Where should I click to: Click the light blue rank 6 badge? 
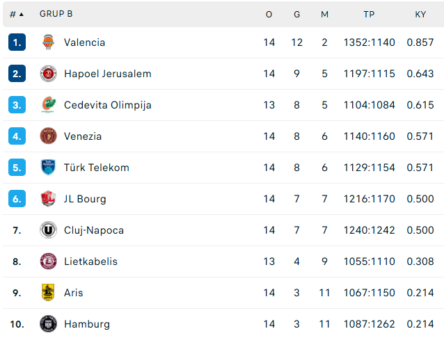tap(17, 199)
